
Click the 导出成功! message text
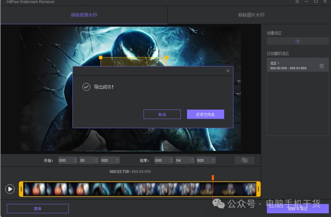click(x=104, y=87)
